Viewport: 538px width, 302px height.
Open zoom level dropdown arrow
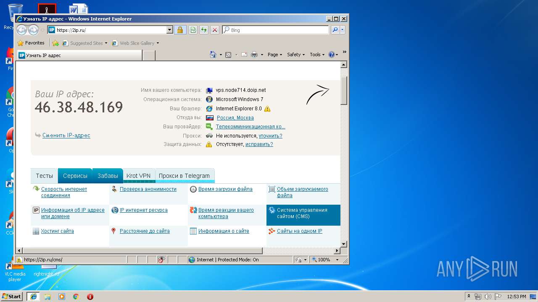pos(337,260)
